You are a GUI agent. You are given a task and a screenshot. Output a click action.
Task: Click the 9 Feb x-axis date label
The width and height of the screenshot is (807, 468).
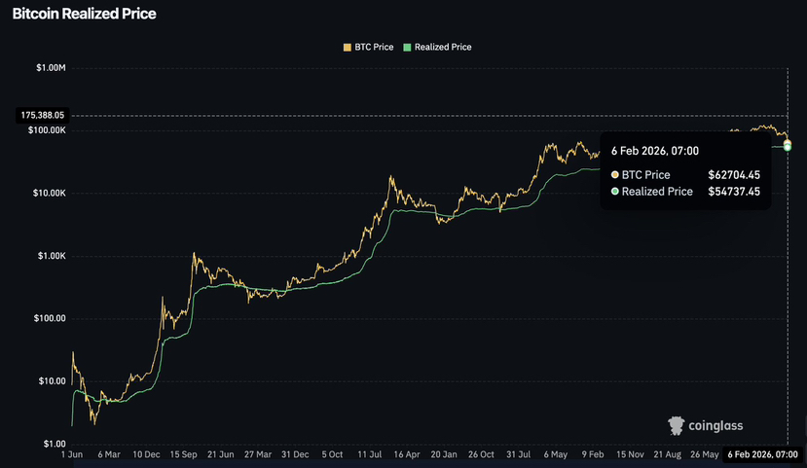[x=593, y=454]
